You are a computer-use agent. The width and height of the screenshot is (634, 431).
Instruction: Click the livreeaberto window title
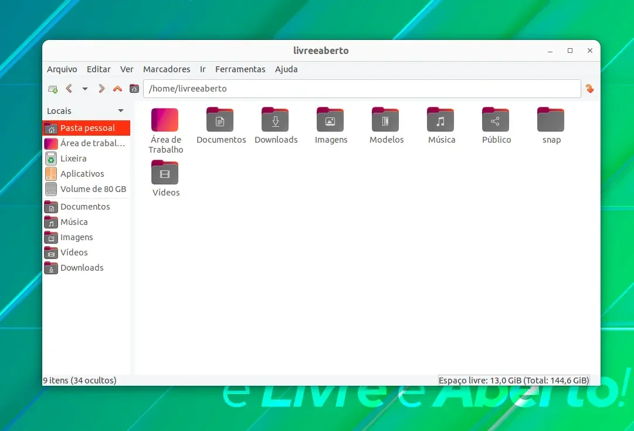point(321,50)
